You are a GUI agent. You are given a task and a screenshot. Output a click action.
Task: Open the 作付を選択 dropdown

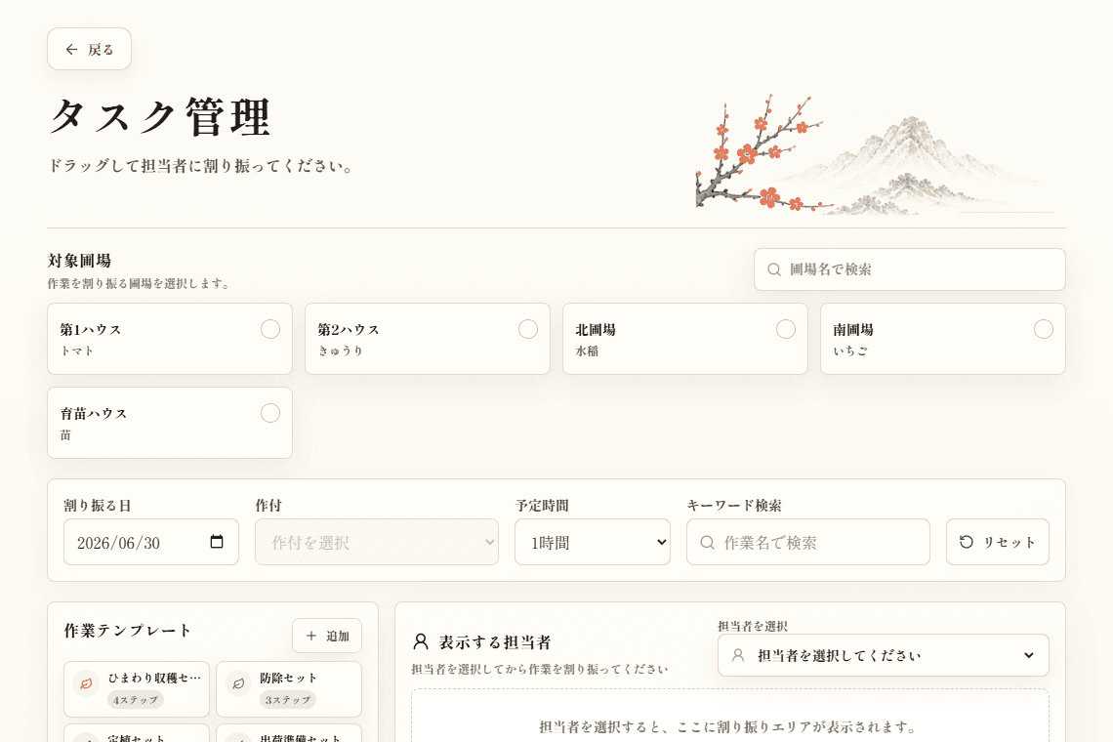pos(376,542)
